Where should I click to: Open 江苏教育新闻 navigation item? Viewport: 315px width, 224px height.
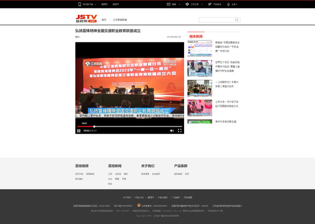pyautogui.click(x=120, y=20)
